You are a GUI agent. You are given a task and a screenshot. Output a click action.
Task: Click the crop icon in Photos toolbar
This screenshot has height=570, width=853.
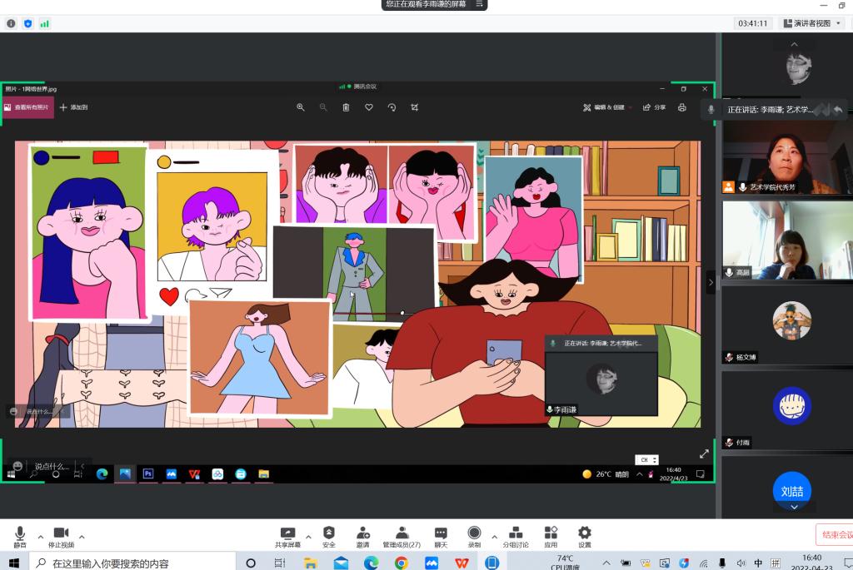pyautogui.click(x=415, y=107)
